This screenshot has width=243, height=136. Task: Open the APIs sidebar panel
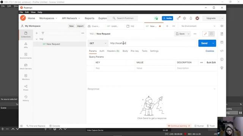[26, 45]
